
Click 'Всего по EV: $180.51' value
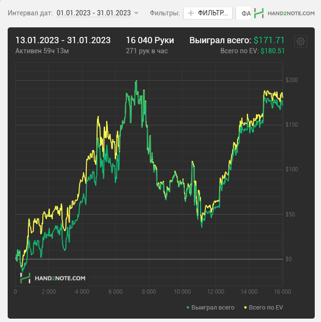pos(252,51)
